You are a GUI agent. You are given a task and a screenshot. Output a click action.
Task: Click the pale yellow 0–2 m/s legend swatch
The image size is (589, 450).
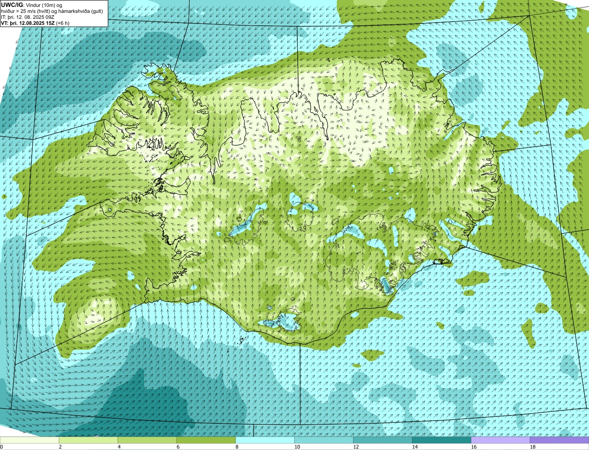click(29, 440)
